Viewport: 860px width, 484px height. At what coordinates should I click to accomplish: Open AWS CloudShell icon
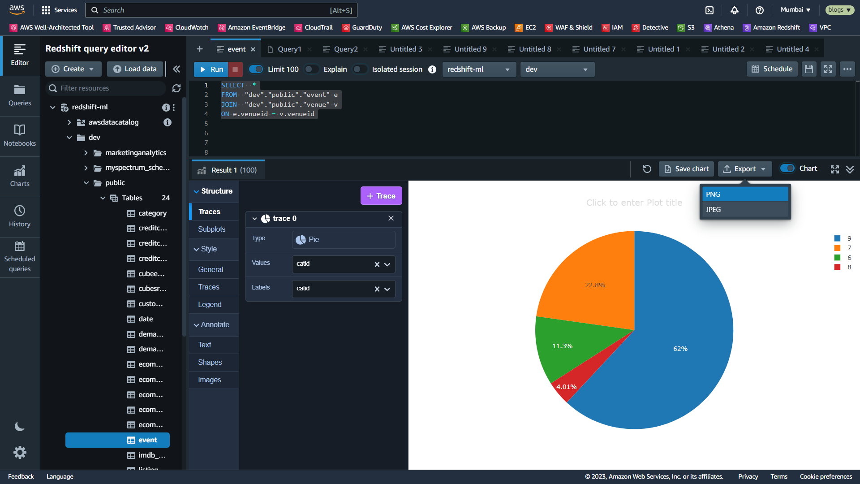(709, 10)
